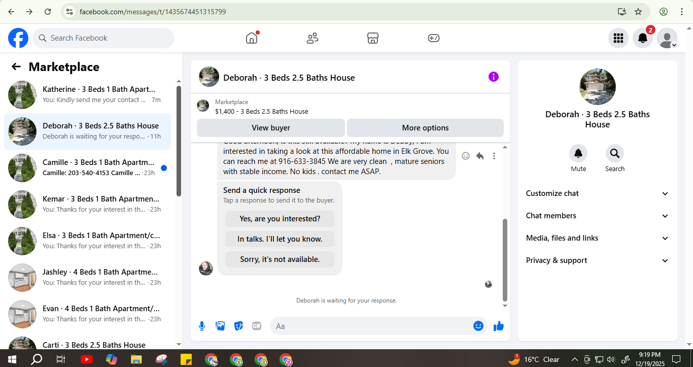The height and width of the screenshot is (367, 693).
Task: Click the conversation list scrollbar thumb
Action: [x=179, y=141]
